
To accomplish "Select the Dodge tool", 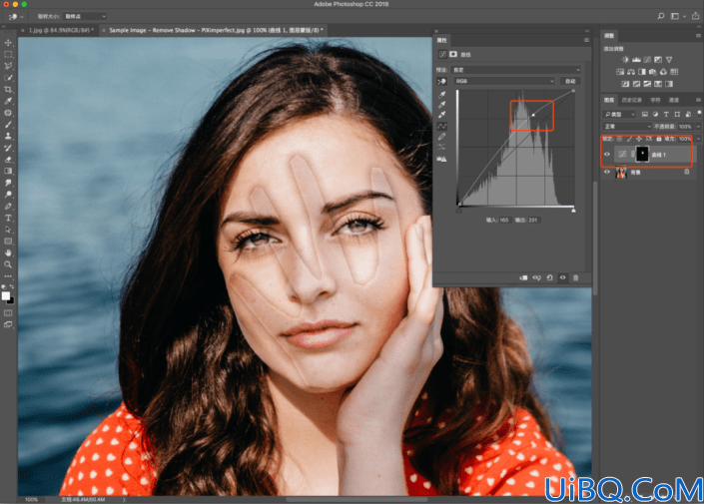I will tap(8, 195).
